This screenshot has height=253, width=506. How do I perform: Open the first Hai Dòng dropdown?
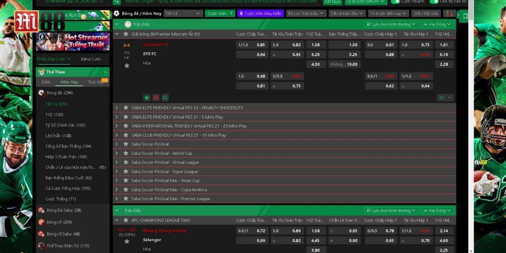(437, 24)
